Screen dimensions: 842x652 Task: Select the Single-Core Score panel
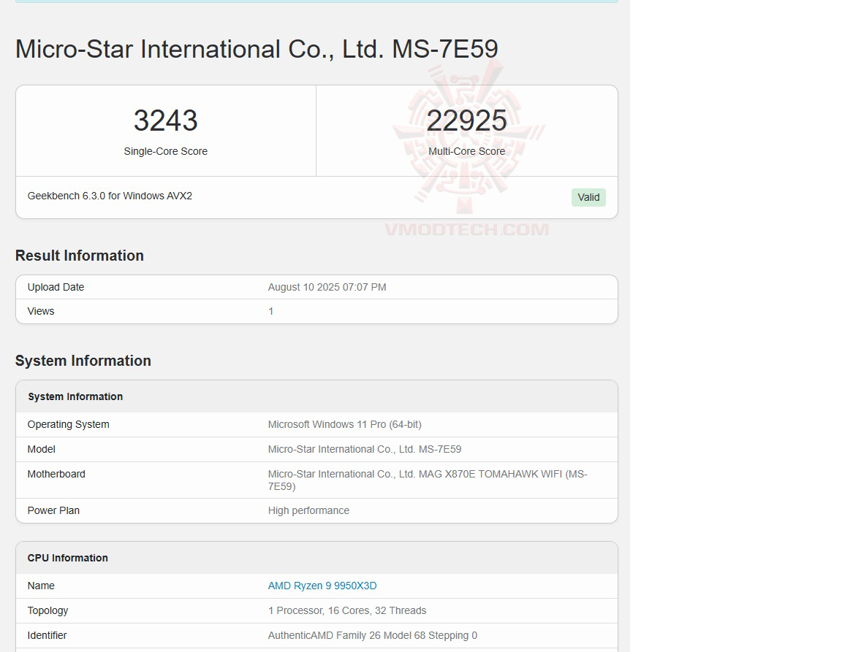pos(165,130)
